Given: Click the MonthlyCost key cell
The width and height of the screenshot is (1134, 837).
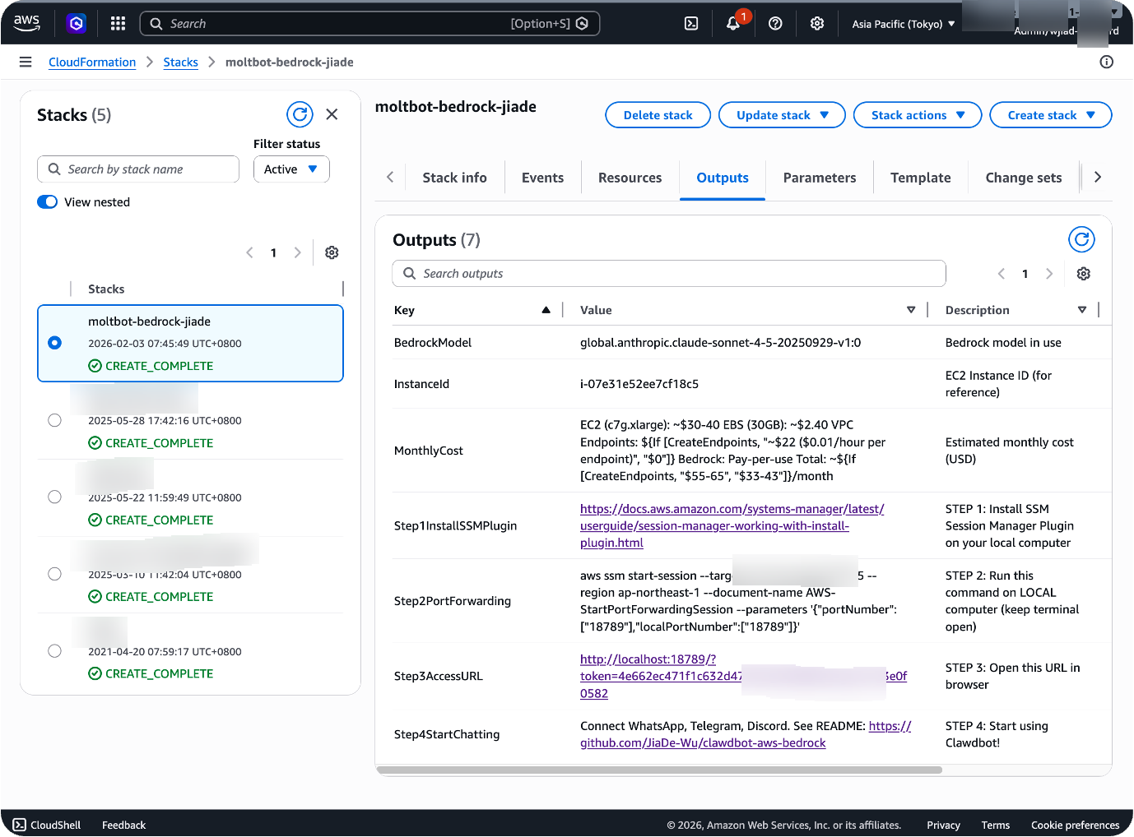Looking at the screenshot, I should (429, 451).
